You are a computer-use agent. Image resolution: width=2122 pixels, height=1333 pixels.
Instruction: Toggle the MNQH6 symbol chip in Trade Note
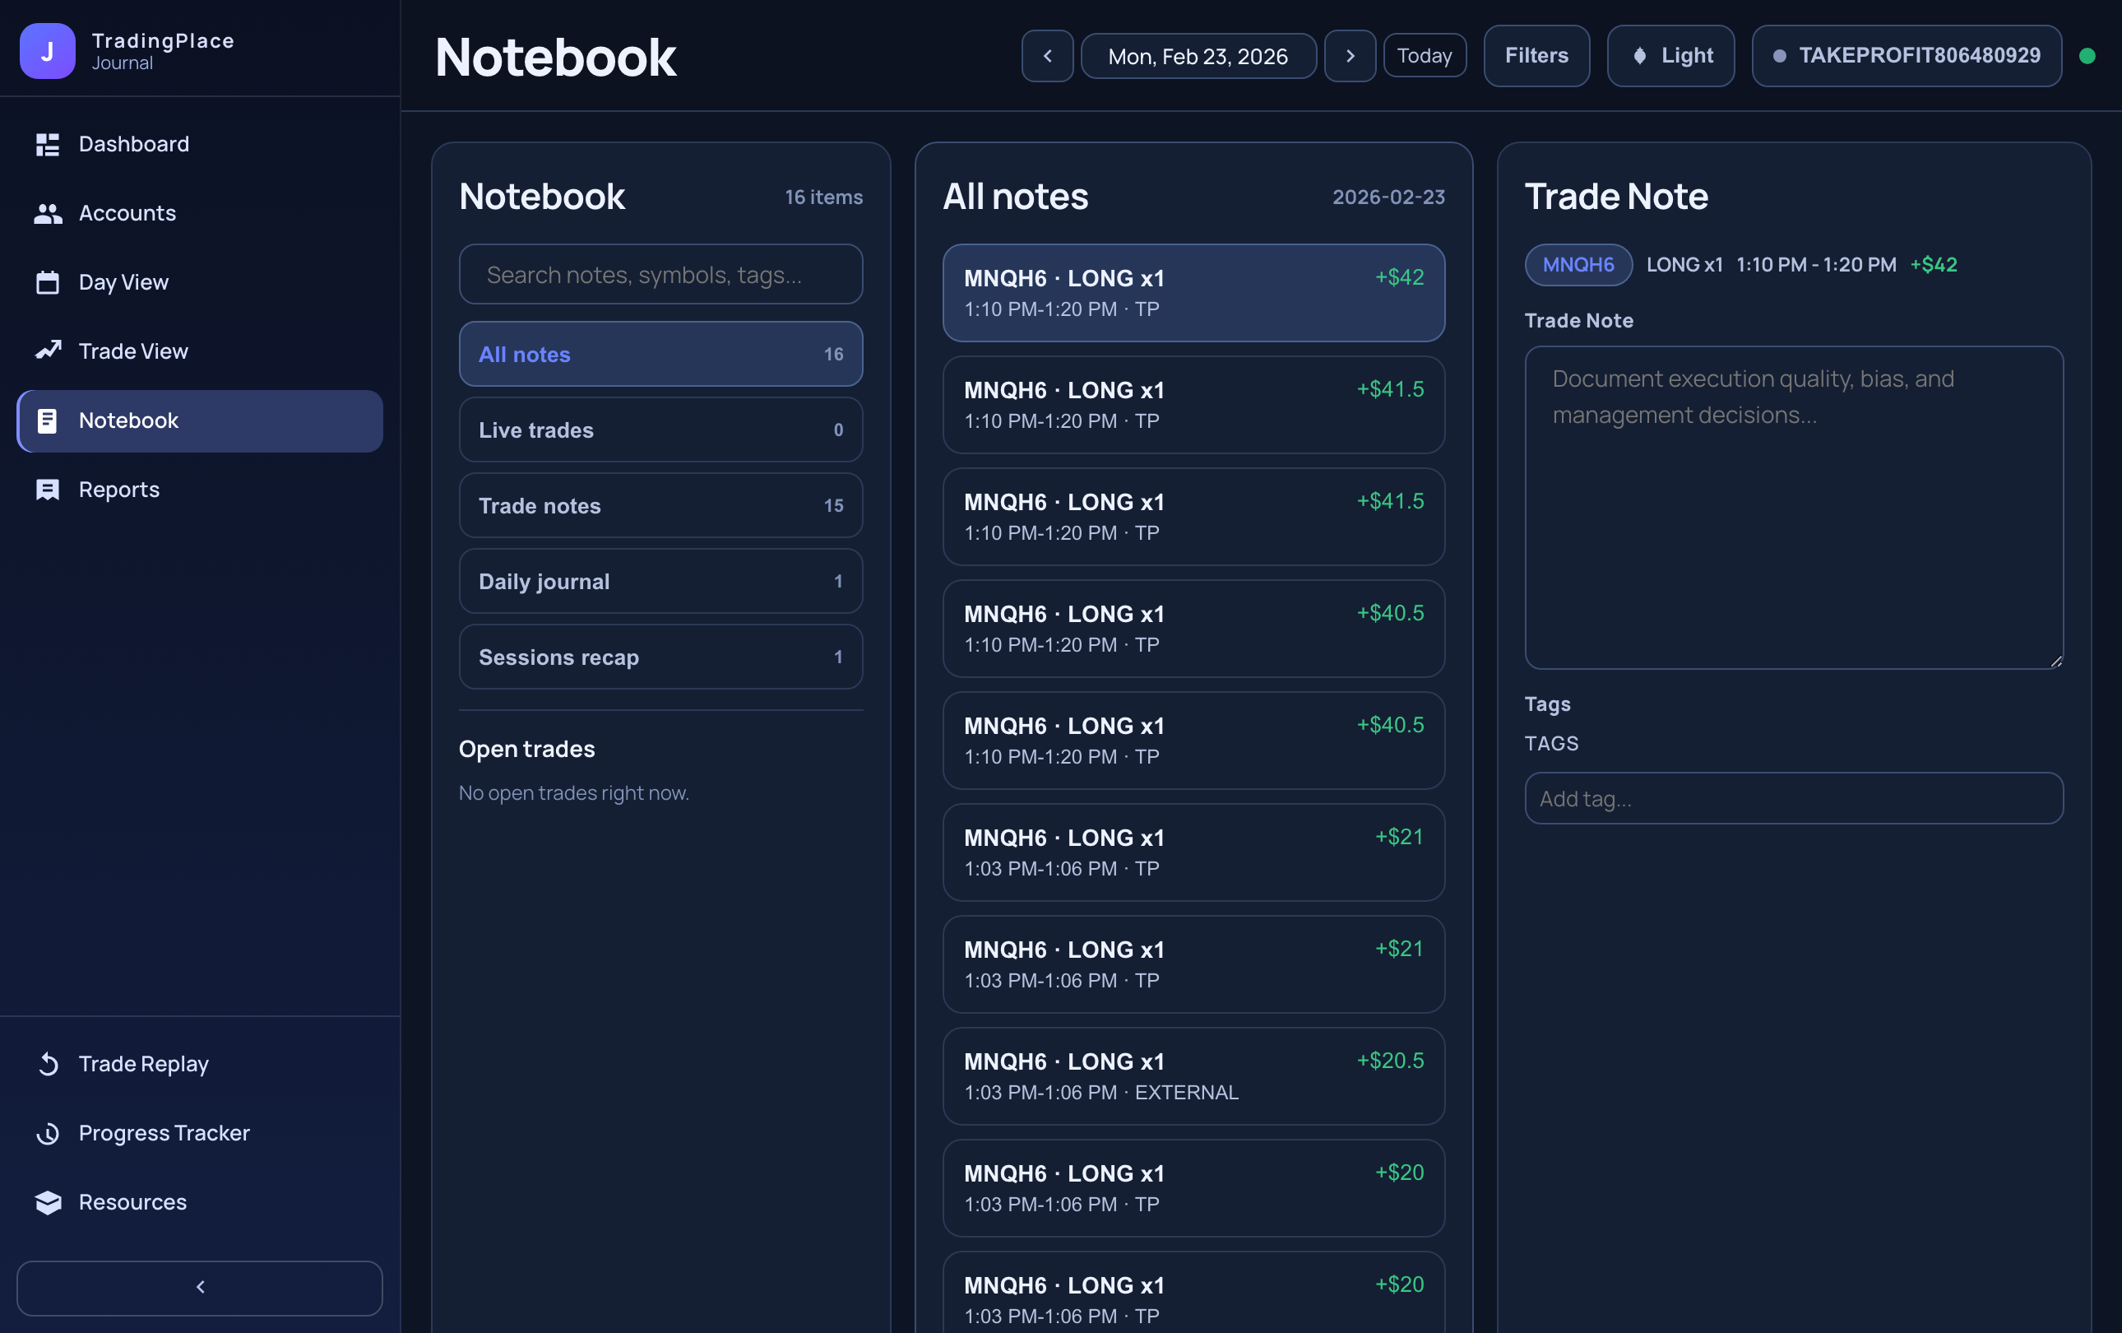pyautogui.click(x=1578, y=264)
